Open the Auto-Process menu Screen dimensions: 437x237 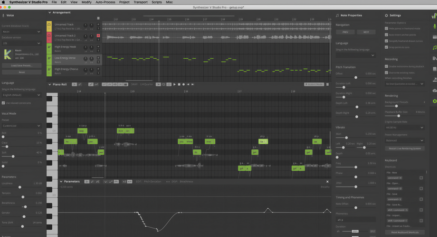click(x=105, y=2)
